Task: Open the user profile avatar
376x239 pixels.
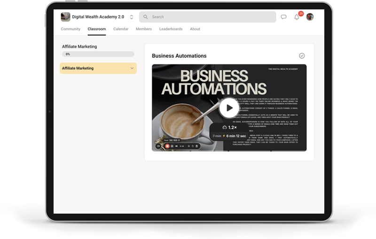Action: (310, 17)
